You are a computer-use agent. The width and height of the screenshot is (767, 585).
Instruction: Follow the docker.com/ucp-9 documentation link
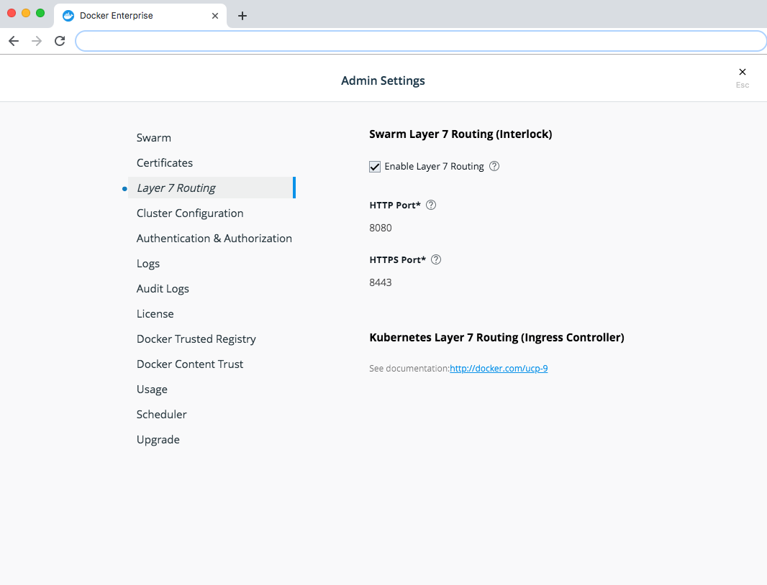(x=499, y=368)
